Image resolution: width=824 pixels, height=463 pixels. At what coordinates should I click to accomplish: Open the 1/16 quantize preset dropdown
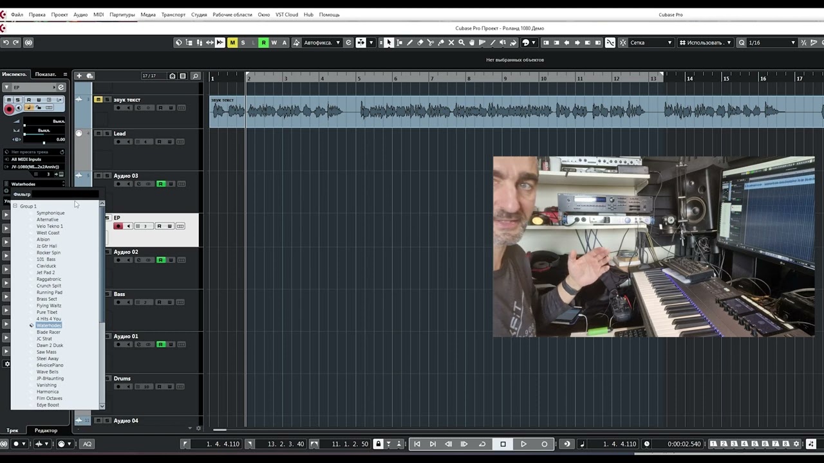(x=771, y=42)
